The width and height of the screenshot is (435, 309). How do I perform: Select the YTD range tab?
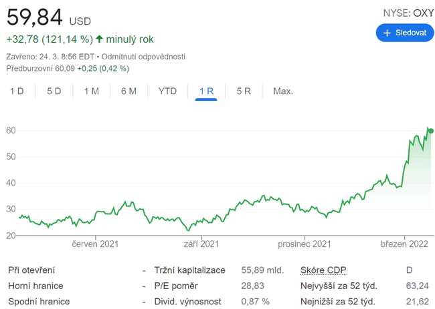tap(167, 91)
